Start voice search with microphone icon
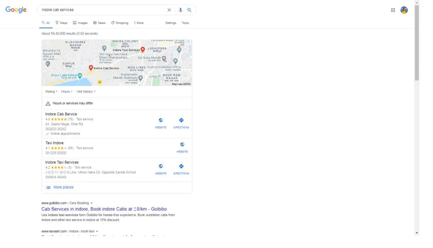Image resolution: width=433 pixels, height=248 pixels. click(180, 10)
